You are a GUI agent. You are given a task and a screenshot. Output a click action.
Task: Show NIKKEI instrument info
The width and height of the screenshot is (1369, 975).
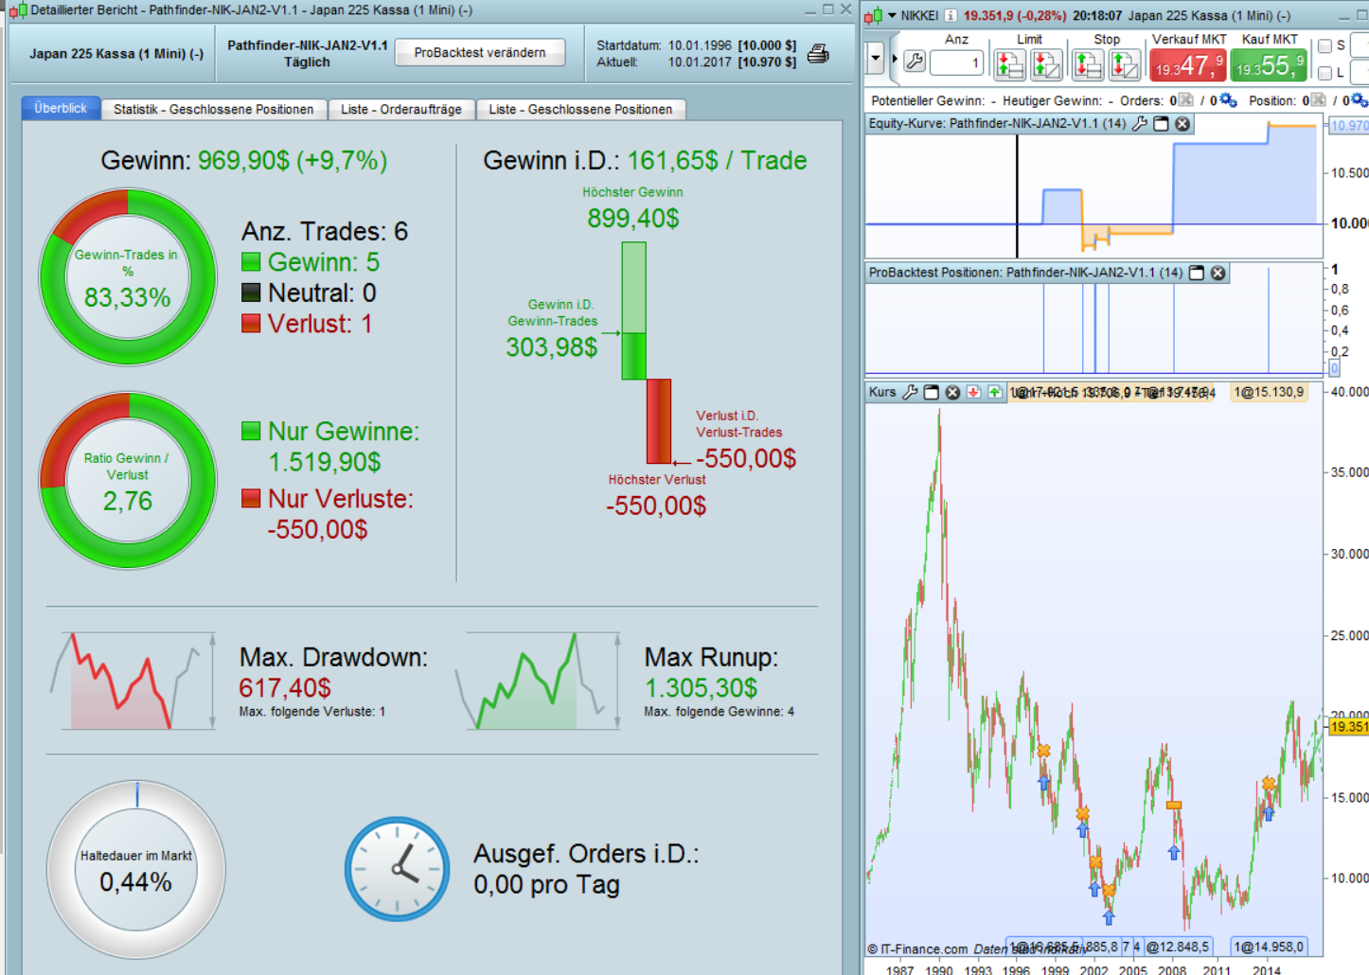pos(950,15)
